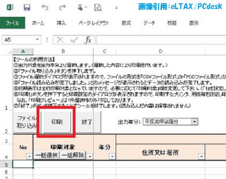Expand quick access toolbar customize arrow
This screenshot has width=226, height=179.
[x=116, y=8]
